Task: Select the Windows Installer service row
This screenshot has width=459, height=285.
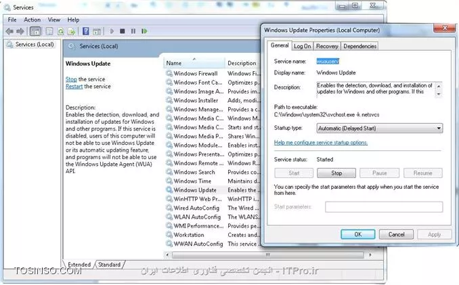Action: coord(213,100)
